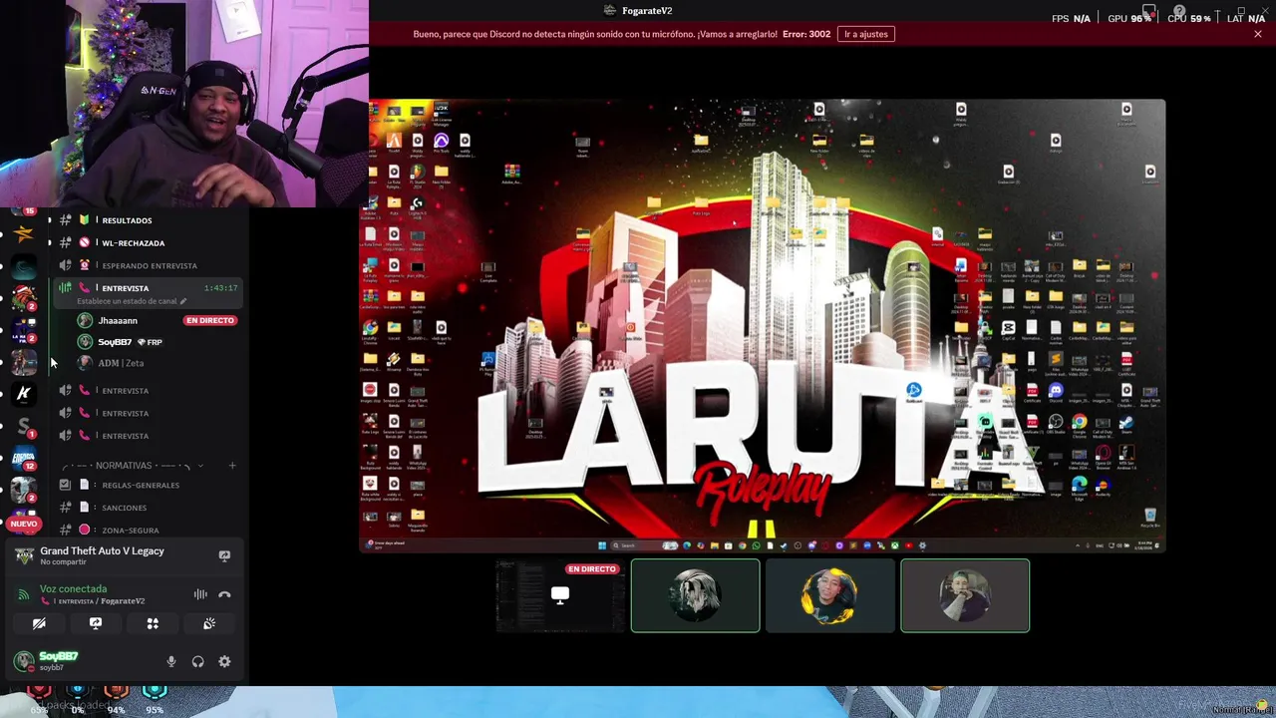Screen dimensions: 1276x718
Task: Share your screen from the voice panel
Action: coord(96,623)
